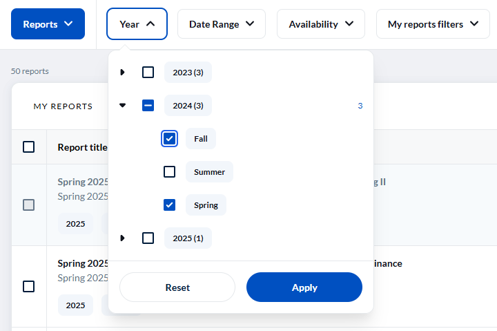The height and width of the screenshot is (331, 497).
Task: Uncheck the Fall term checkbox
Action: point(170,139)
